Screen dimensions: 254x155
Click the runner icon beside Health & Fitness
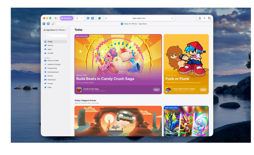45,64
